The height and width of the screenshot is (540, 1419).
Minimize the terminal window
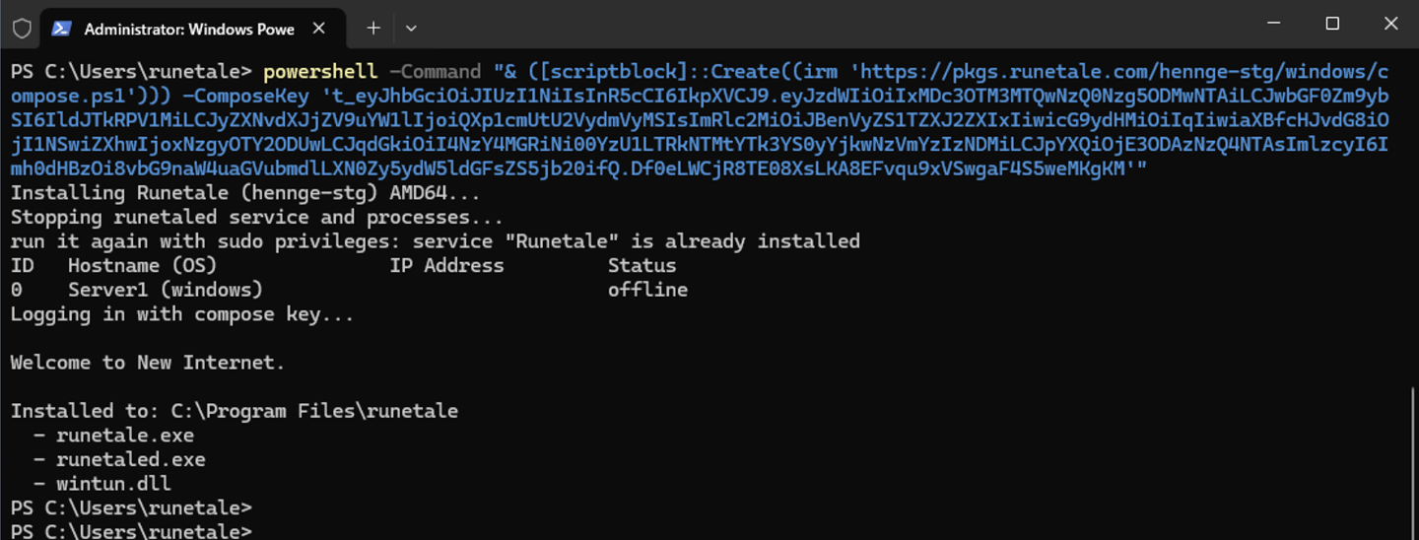[1274, 24]
